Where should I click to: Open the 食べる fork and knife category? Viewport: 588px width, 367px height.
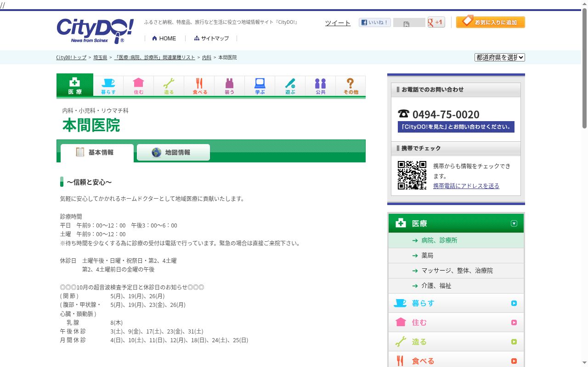pos(199,86)
